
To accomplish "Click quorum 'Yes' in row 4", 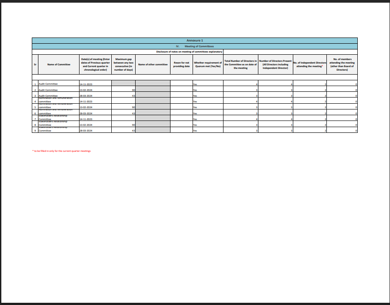I will click(x=195, y=102).
